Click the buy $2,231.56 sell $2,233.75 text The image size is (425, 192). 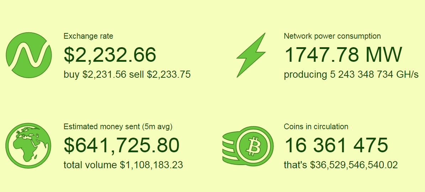pyautogui.click(x=127, y=75)
